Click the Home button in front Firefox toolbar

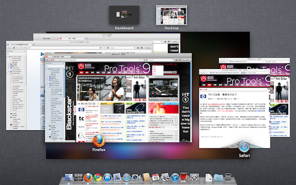click(x=177, y=60)
